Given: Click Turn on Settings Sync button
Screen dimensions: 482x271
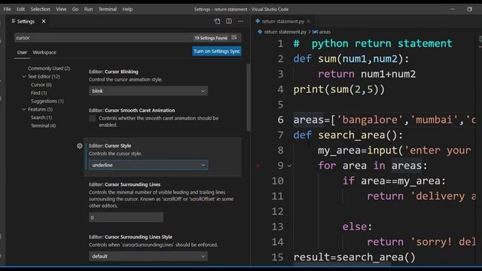Looking at the screenshot, I should 217,51.
